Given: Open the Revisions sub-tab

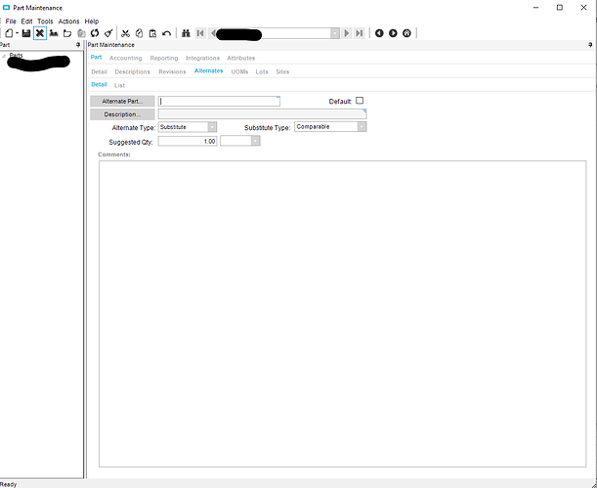Looking at the screenshot, I should point(172,72).
